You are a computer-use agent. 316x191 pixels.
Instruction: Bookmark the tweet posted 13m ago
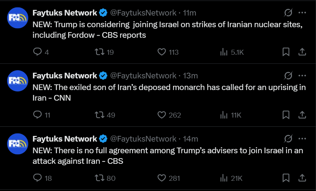(286, 115)
